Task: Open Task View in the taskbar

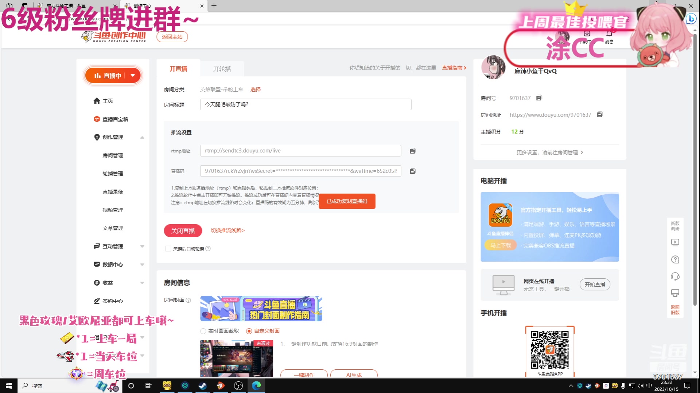Action: point(148,386)
